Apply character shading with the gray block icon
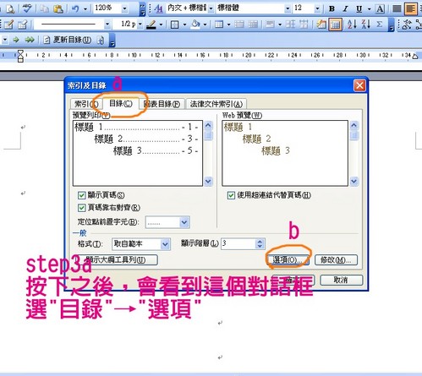The height and width of the screenshot is (376, 422). (397, 9)
